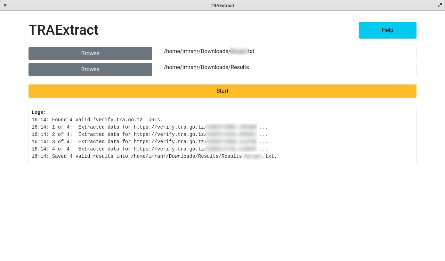Viewport: 445px width, 261px height.
Task: Click the TRAExtract window title bar text
Action: click(x=222, y=5)
